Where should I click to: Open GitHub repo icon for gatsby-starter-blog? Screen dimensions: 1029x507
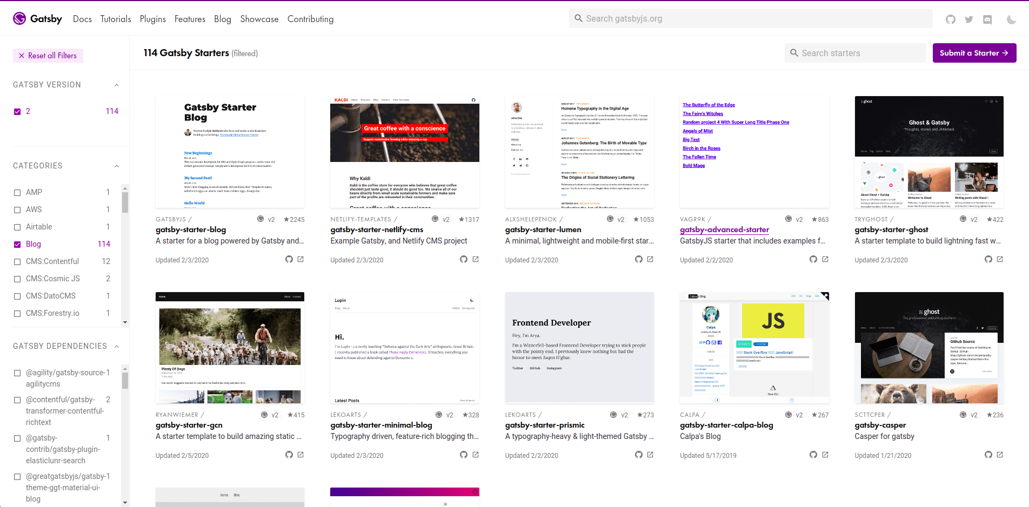pos(289,259)
